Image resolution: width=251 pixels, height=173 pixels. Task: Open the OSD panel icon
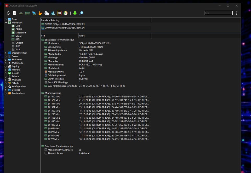click(59, 13)
